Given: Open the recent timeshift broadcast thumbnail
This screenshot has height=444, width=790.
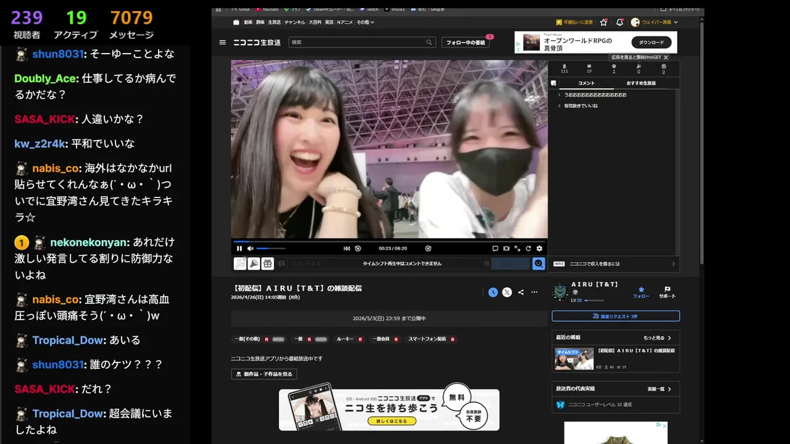Looking at the screenshot, I should 574,359.
